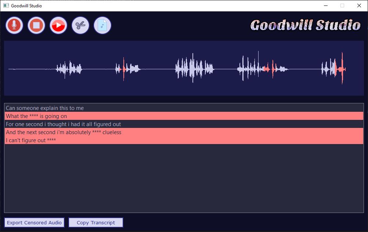Viewport: 368px width, 232px height.
Task: Select line "Can someone explain this to me"
Action: coord(184,108)
